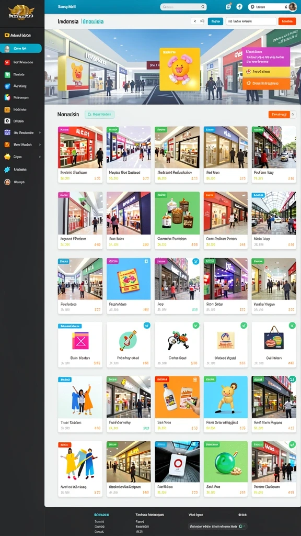The height and width of the screenshot is (536, 301).
Task: Click the red icon in the yellow banner button
Action: [x=248, y=72]
